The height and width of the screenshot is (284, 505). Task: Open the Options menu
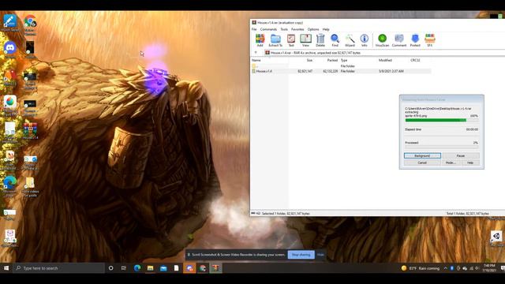[x=313, y=29]
